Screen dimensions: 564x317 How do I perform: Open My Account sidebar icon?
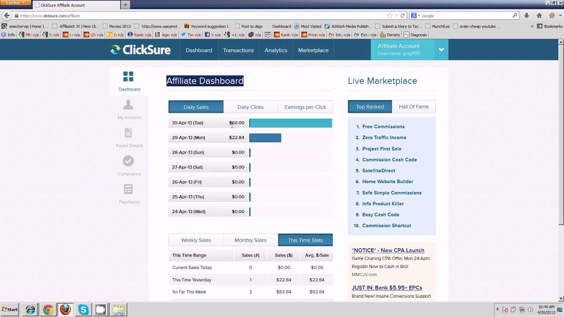point(128,105)
